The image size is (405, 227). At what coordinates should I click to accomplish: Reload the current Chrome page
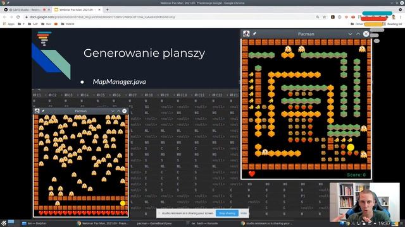tap(18, 17)
